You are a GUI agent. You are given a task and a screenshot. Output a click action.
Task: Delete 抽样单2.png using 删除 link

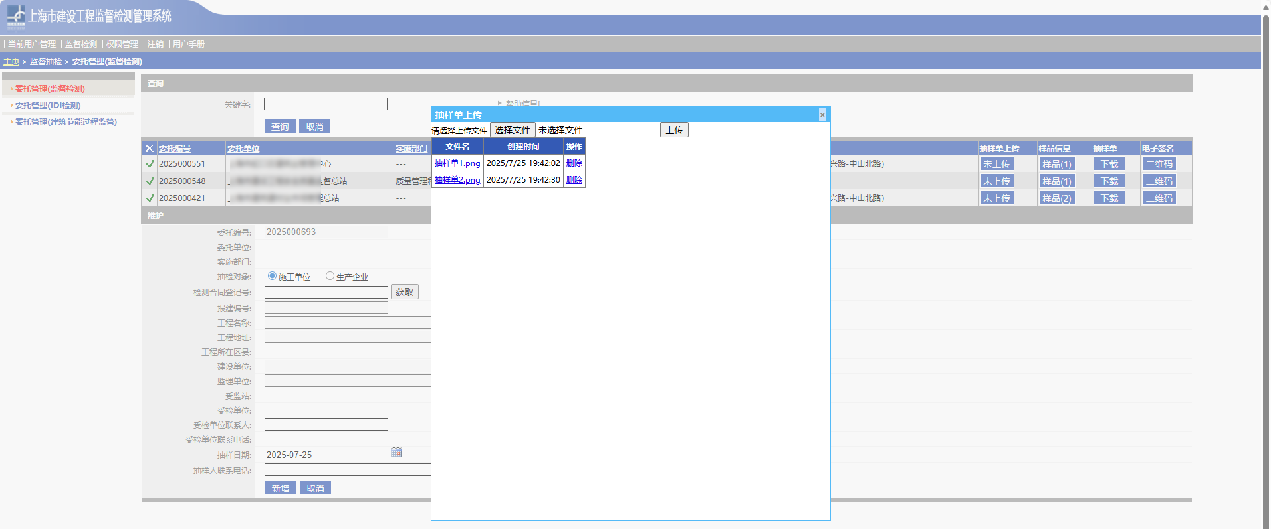574,180
